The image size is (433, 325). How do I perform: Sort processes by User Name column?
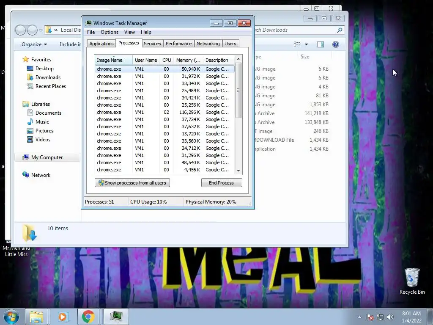coord(146,60)
